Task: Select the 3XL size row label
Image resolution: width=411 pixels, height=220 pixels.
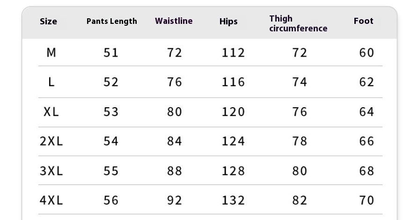Action: point(51,171)
